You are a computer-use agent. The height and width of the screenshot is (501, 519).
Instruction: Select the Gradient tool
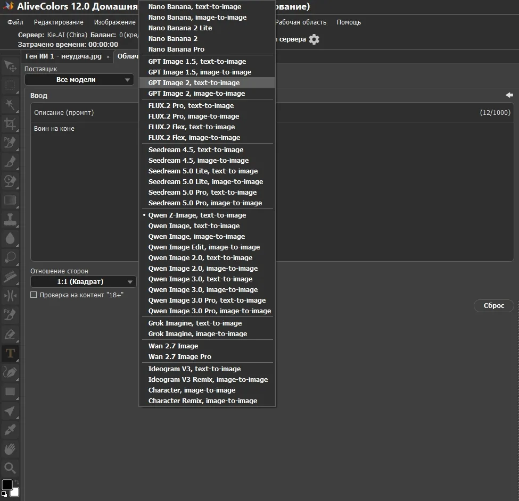tap(10, 201)
